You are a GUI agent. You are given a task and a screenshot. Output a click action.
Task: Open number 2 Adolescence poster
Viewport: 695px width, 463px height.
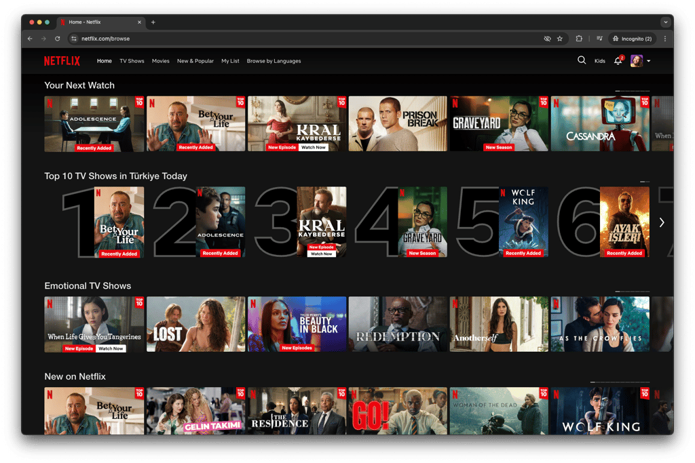221,222
